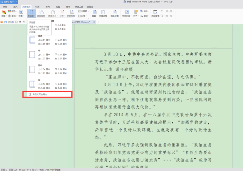The image size is (243, 171).
Task: Click the 下: 3.3 厘米 top margin entry
Action: point(60,25)
